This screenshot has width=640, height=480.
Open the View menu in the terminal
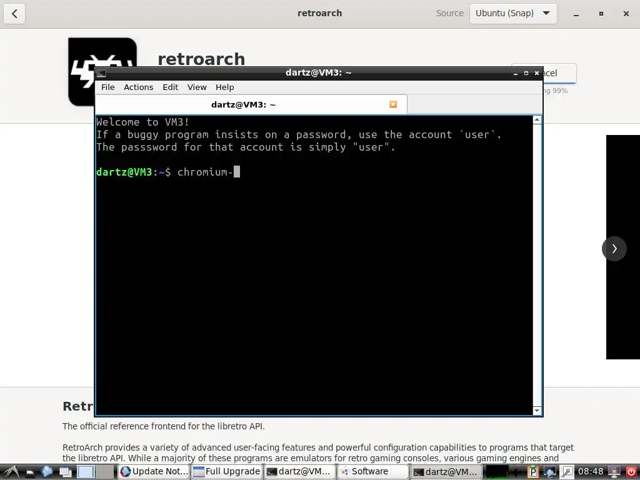pos(197,87)
